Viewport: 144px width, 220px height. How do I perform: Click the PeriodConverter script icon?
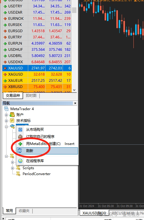(x=18, y=174)
